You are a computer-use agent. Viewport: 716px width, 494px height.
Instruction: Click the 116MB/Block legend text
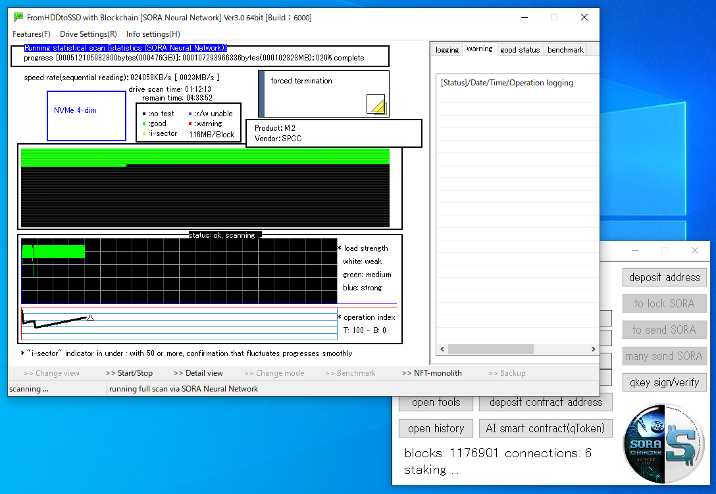click(x=212, y=135)
